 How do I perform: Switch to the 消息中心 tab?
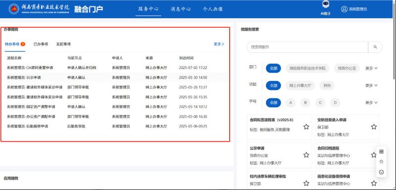coord(180,9)
